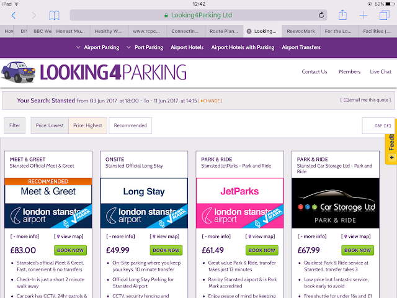Switch to the Connectin... tab
This screenshot has width=397, height=298.
pyautogui.click(x=185, y=31)
